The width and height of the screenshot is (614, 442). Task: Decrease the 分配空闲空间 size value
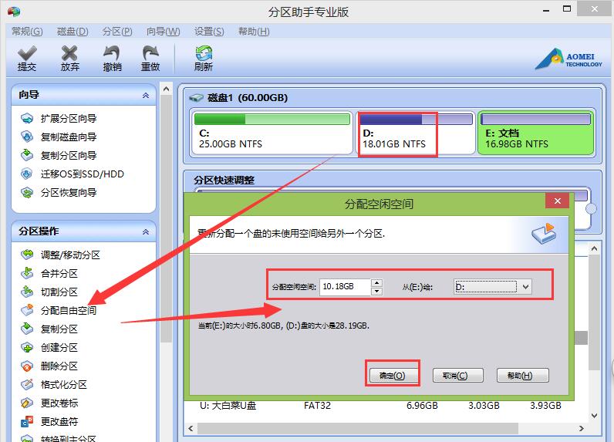(x=376, y=291)
